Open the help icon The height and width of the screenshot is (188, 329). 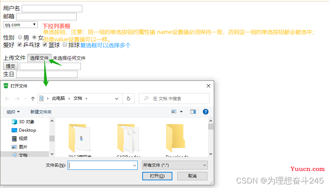pyautogui.click(x=206, y=112)
